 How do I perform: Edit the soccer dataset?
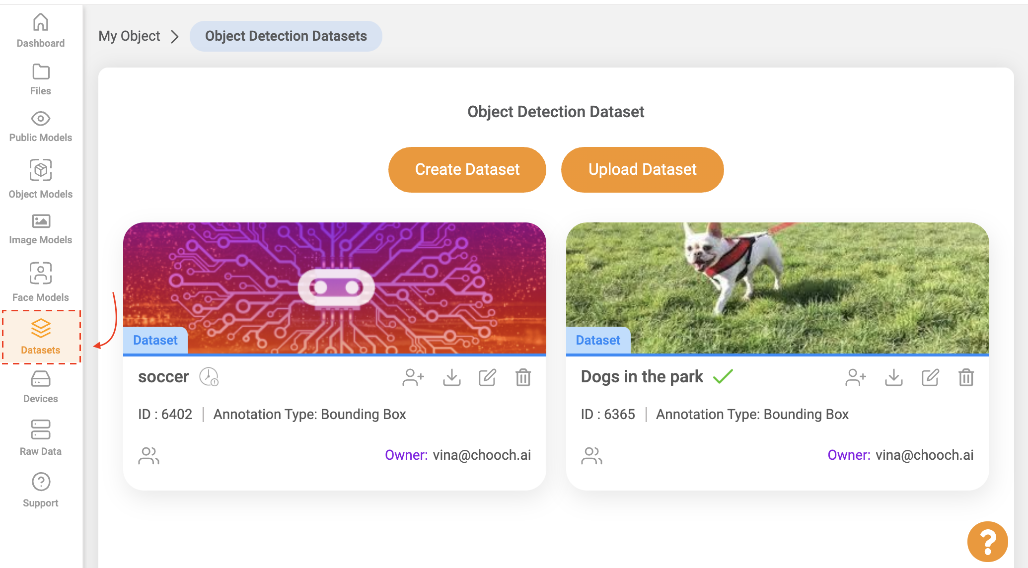(x=487, y=377)
